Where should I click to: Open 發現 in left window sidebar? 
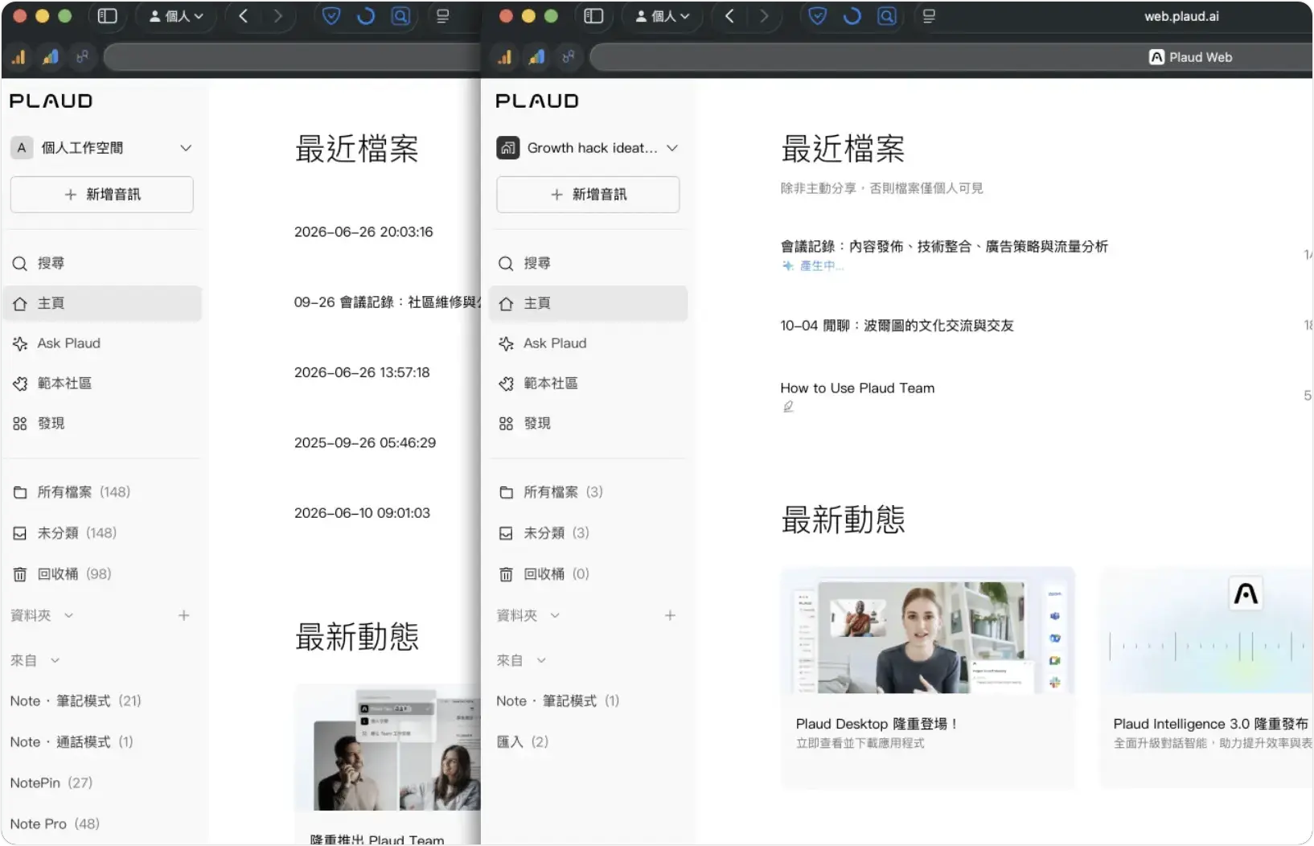pyautogui.click(x=102, y=423)
